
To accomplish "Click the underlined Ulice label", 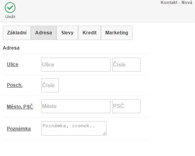I will coord(12,64).
